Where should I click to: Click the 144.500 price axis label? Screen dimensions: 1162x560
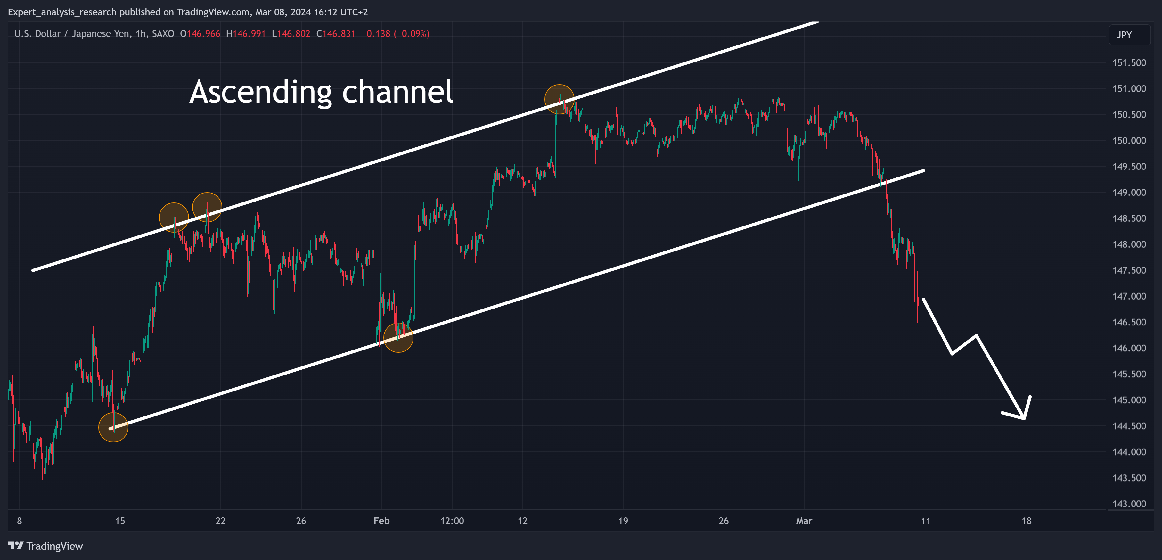coord(1129,426)
